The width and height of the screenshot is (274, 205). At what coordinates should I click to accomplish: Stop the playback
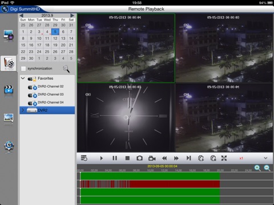[127, 158]
